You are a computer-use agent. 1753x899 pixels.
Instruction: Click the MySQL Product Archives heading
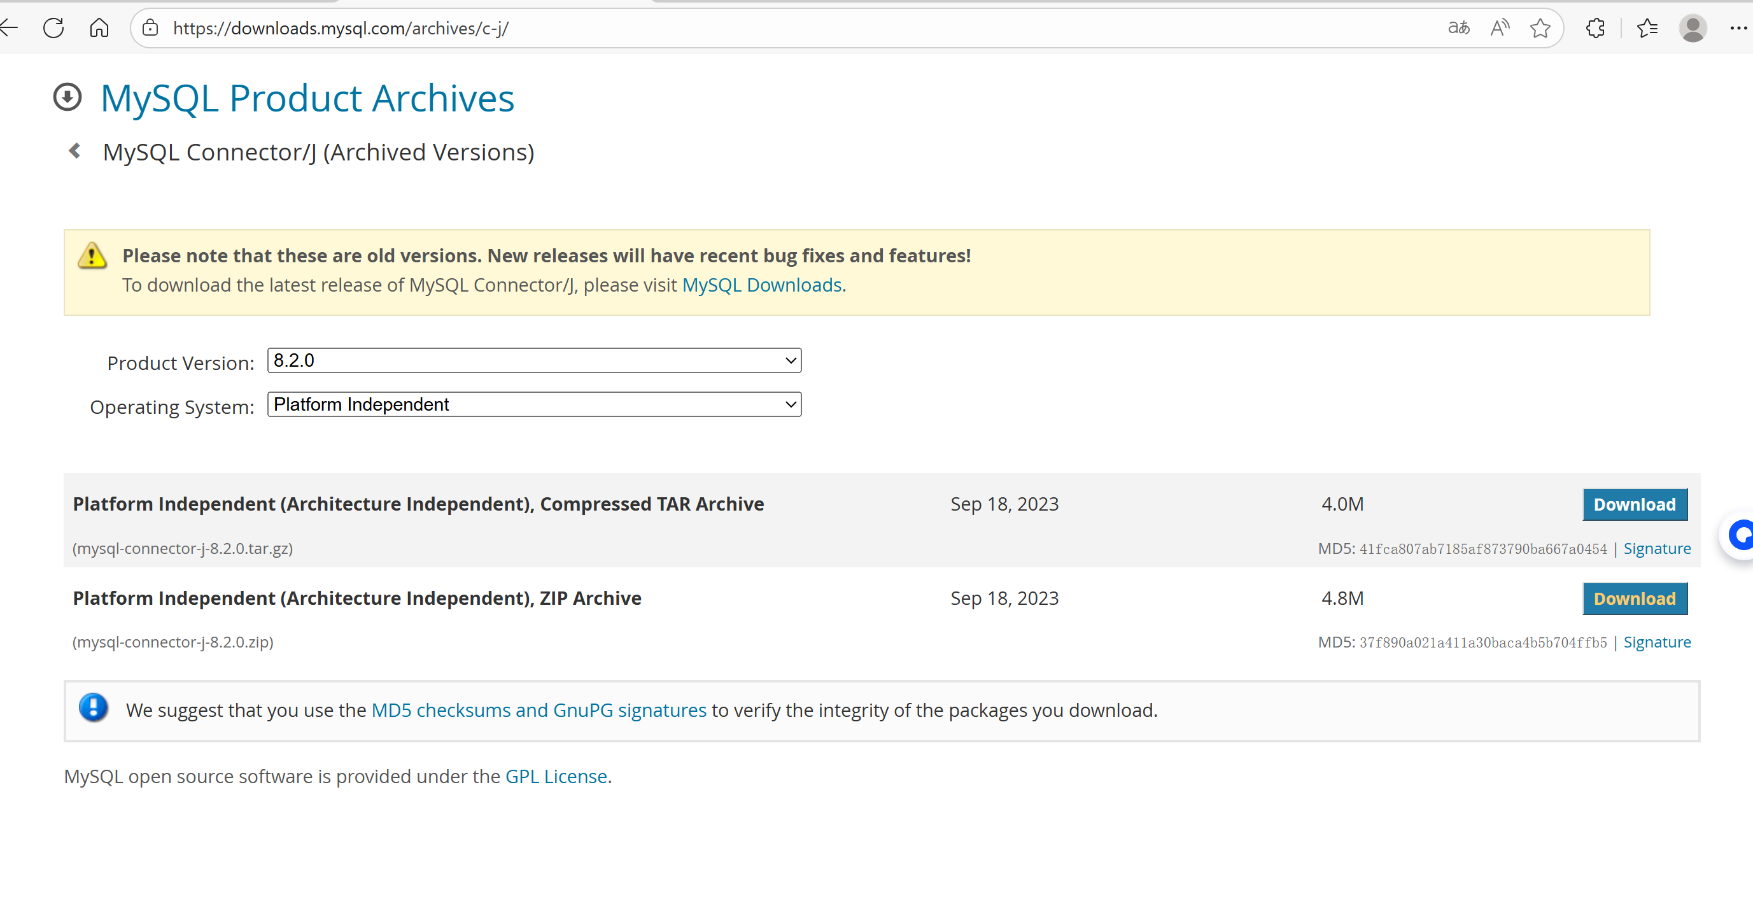307,98
